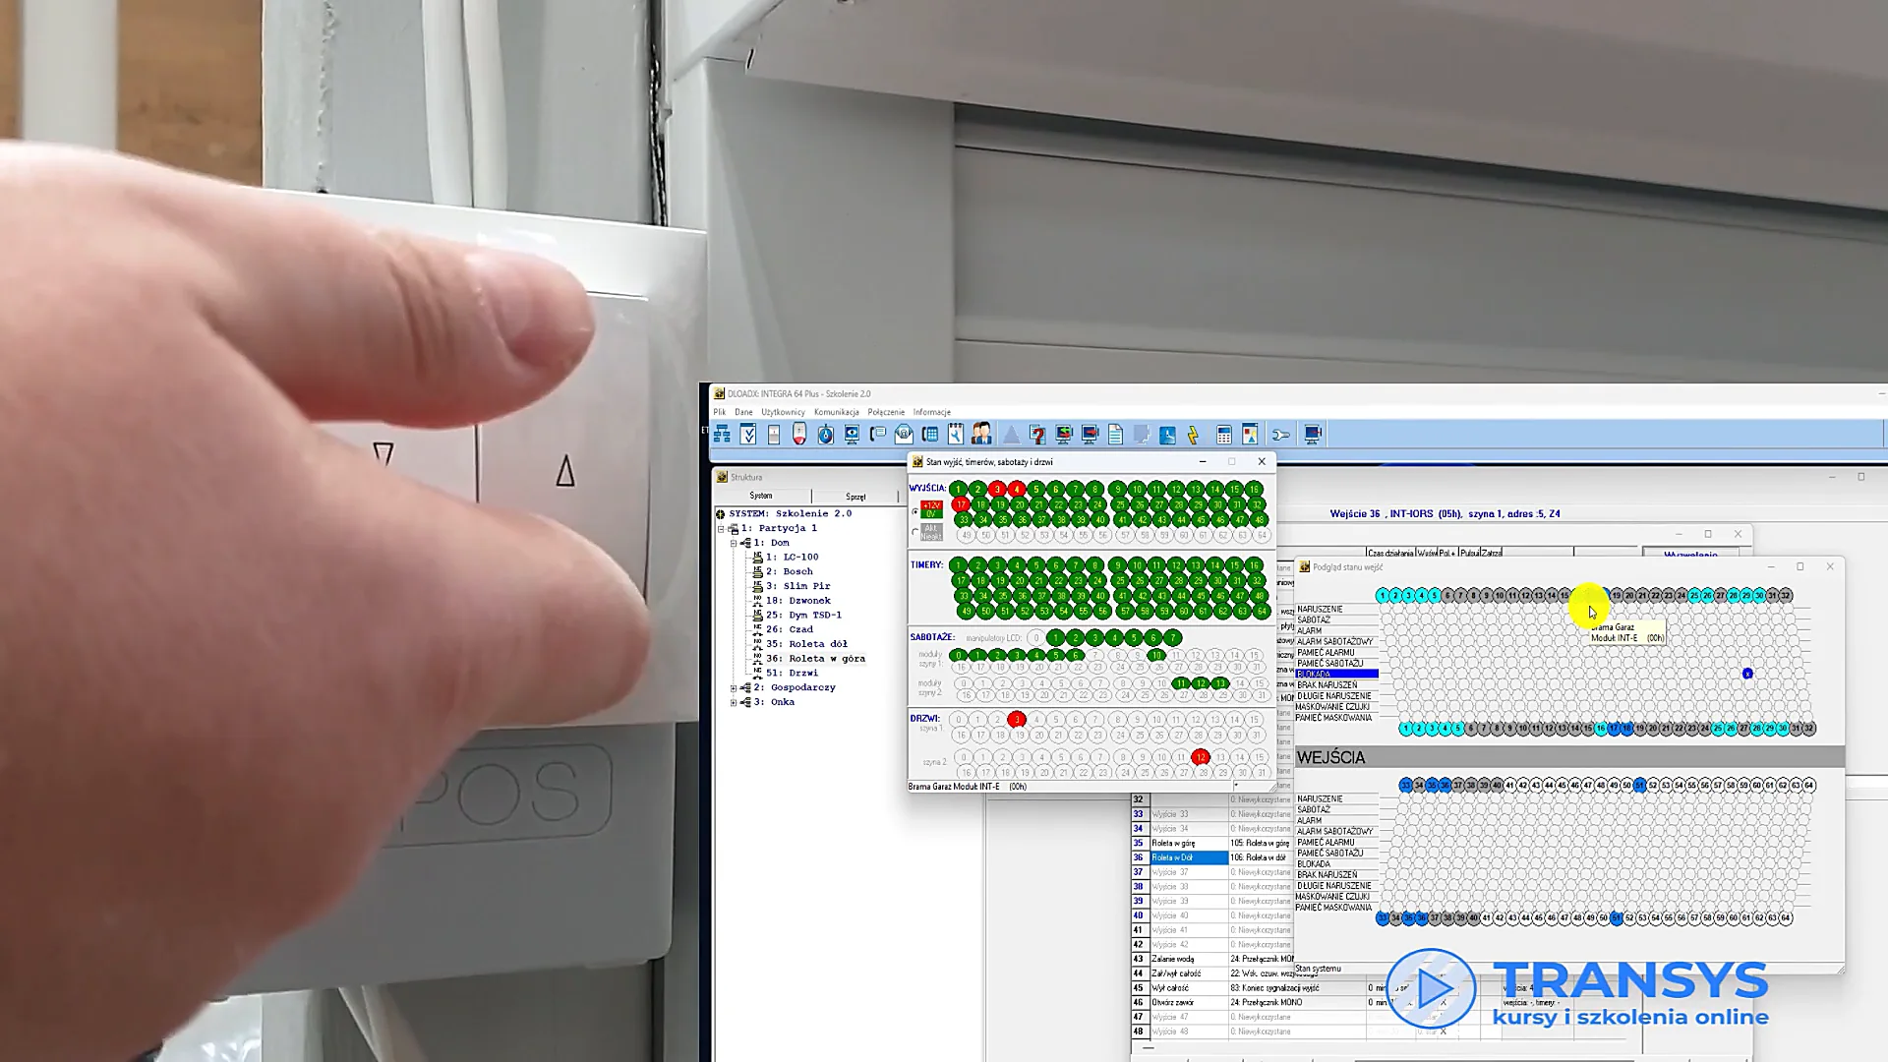Toggle red output indicator 3 in WYJŚCIA
1888x1062 pixels.
pos(997,489)
